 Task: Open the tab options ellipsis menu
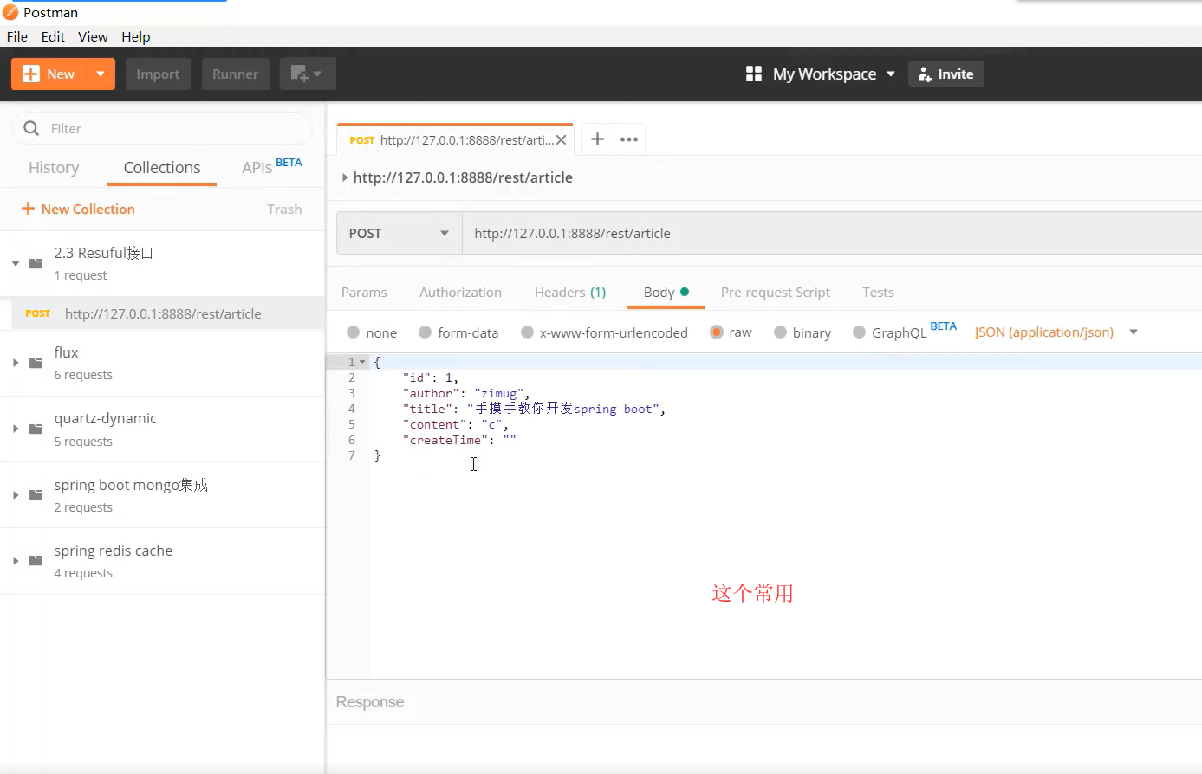coord(629,139)
